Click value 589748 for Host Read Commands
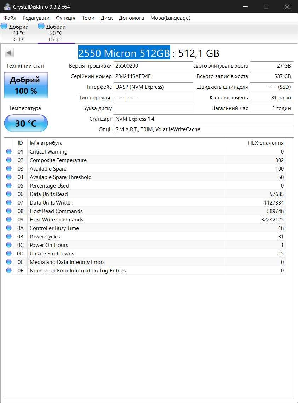 point(275,211)
